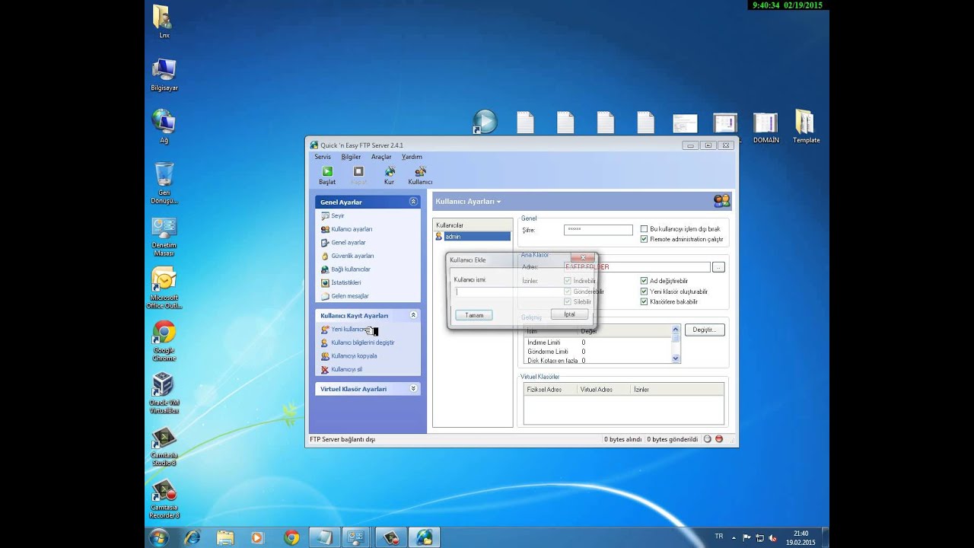
Task: Click the users icon in the Kullanıcı Ayarları header
Action: [721, 201]
